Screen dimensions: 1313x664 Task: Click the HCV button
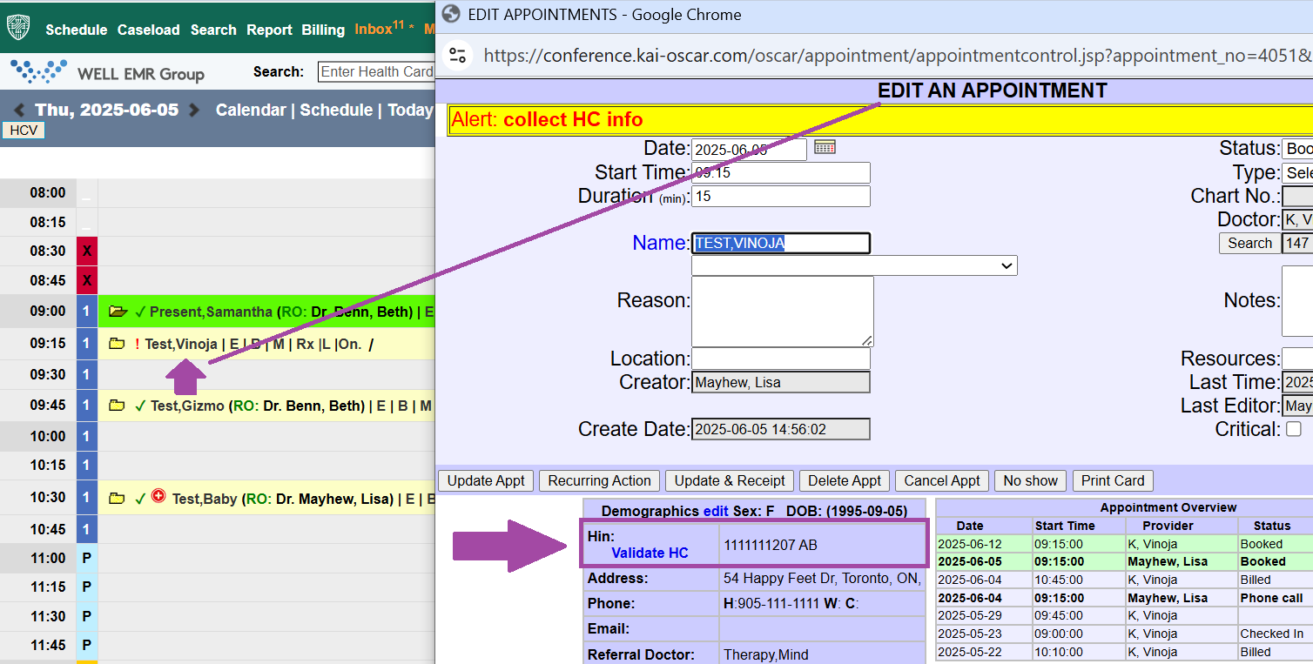(x=24, y=131)
